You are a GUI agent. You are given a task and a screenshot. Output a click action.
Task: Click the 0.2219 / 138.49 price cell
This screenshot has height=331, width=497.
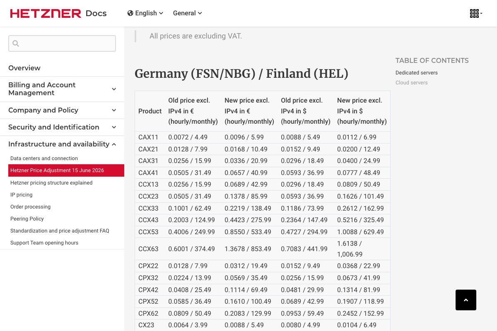pyautogui.click(x=249, y=208)
